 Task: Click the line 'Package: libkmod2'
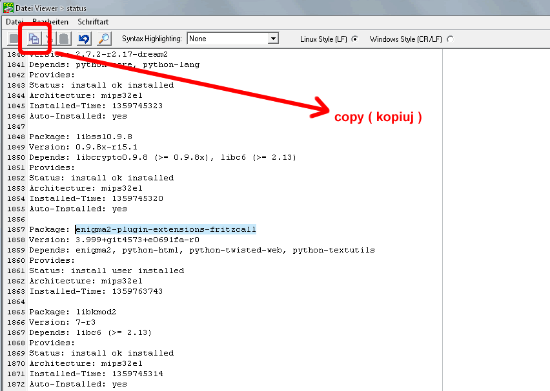pyautogui.click(x=73, y=312)
